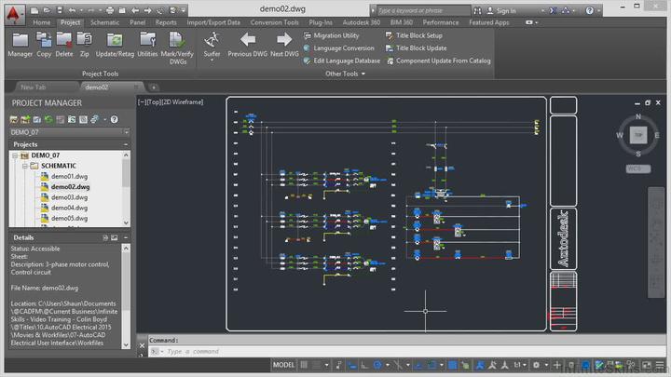Click Open file icon in quick access toolbar
Image resolution: width=671 pixels, height=377 pixels.
(x=47, y=10)
